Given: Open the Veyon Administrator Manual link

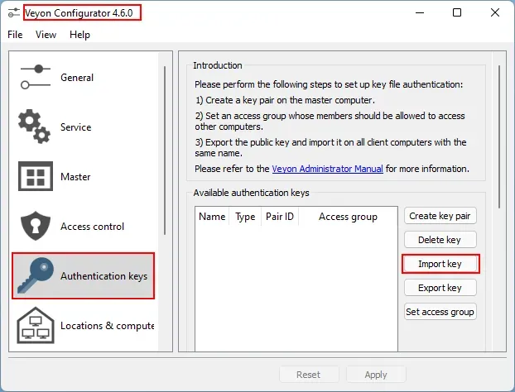Looking at the screenshot, I should point(327,169).
